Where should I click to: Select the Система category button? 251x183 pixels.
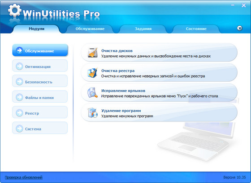point(40,128)
